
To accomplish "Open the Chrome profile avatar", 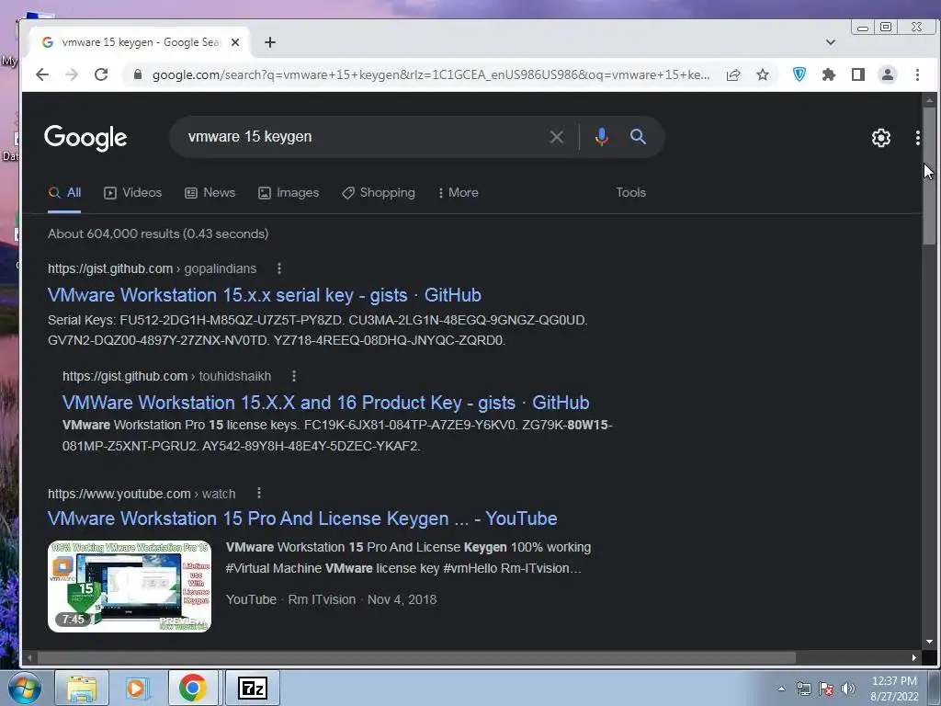I will [887, 74].
